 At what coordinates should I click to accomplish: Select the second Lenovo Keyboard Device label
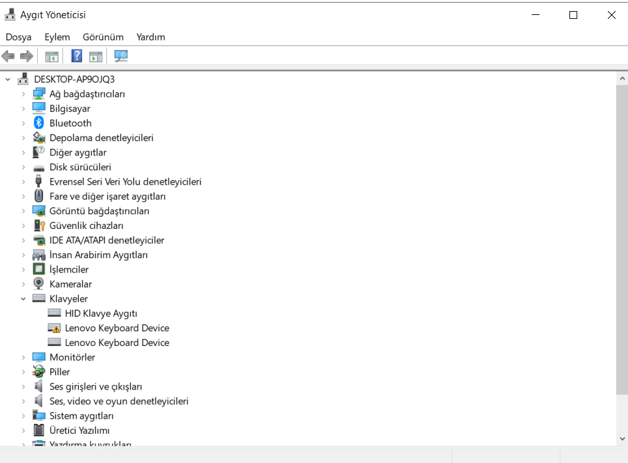(x=117, y=343)
